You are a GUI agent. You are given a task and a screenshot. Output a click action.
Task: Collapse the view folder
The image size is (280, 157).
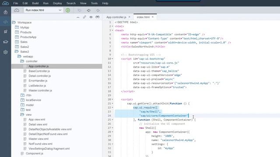pos(22,114)
